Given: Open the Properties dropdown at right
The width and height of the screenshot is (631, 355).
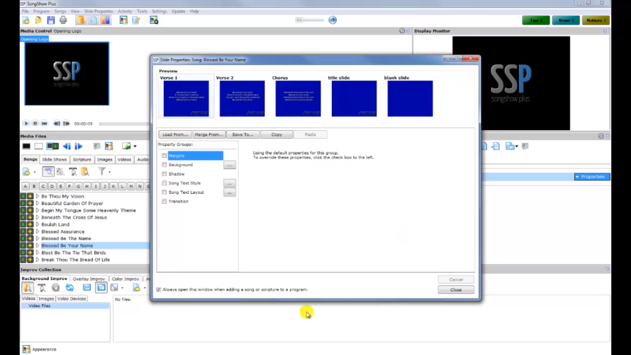Looking at the screenshot, I should point(592,177).
